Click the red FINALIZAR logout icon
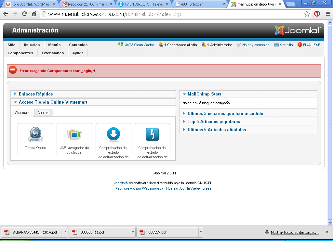Image resolution: width=333 pixels, height=241 pixels. 300,44
